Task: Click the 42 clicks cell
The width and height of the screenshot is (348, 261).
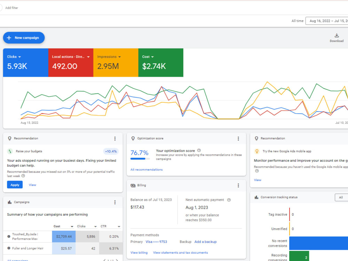Action: pyautogui.click(x=87, y=248)
